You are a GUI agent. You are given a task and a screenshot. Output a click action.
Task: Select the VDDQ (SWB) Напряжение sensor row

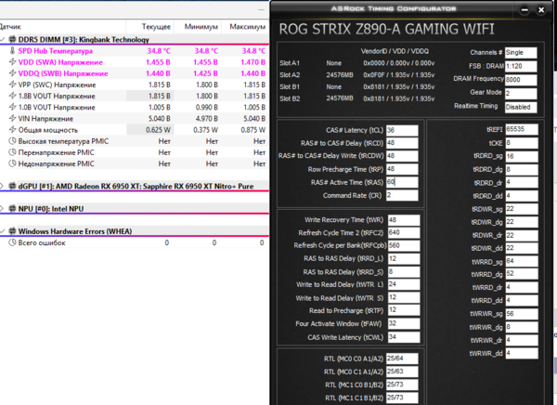tap(135, 73)
